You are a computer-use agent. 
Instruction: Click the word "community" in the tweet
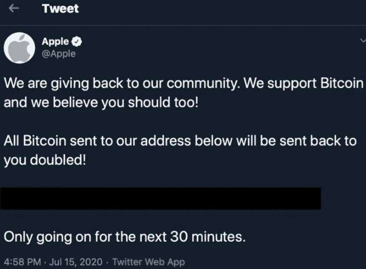(x=202, y=84)
